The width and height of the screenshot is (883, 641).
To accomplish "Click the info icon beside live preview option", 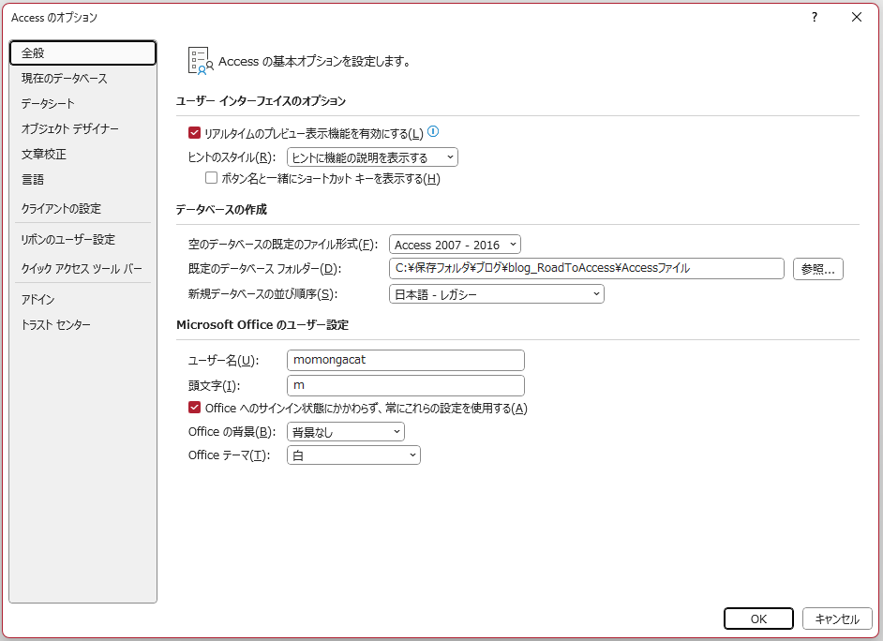I will coord(433,132).
